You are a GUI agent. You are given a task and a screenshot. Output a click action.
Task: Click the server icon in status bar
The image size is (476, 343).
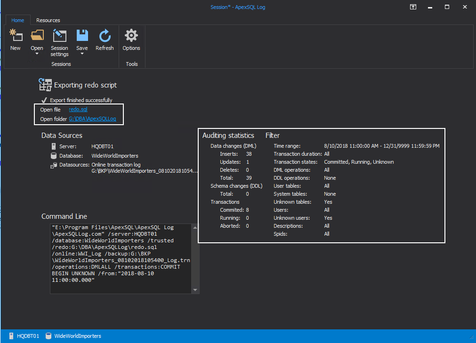pyautogui.click(x=11, y=336)
